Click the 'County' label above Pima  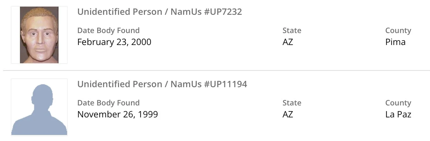pos(398,31)
